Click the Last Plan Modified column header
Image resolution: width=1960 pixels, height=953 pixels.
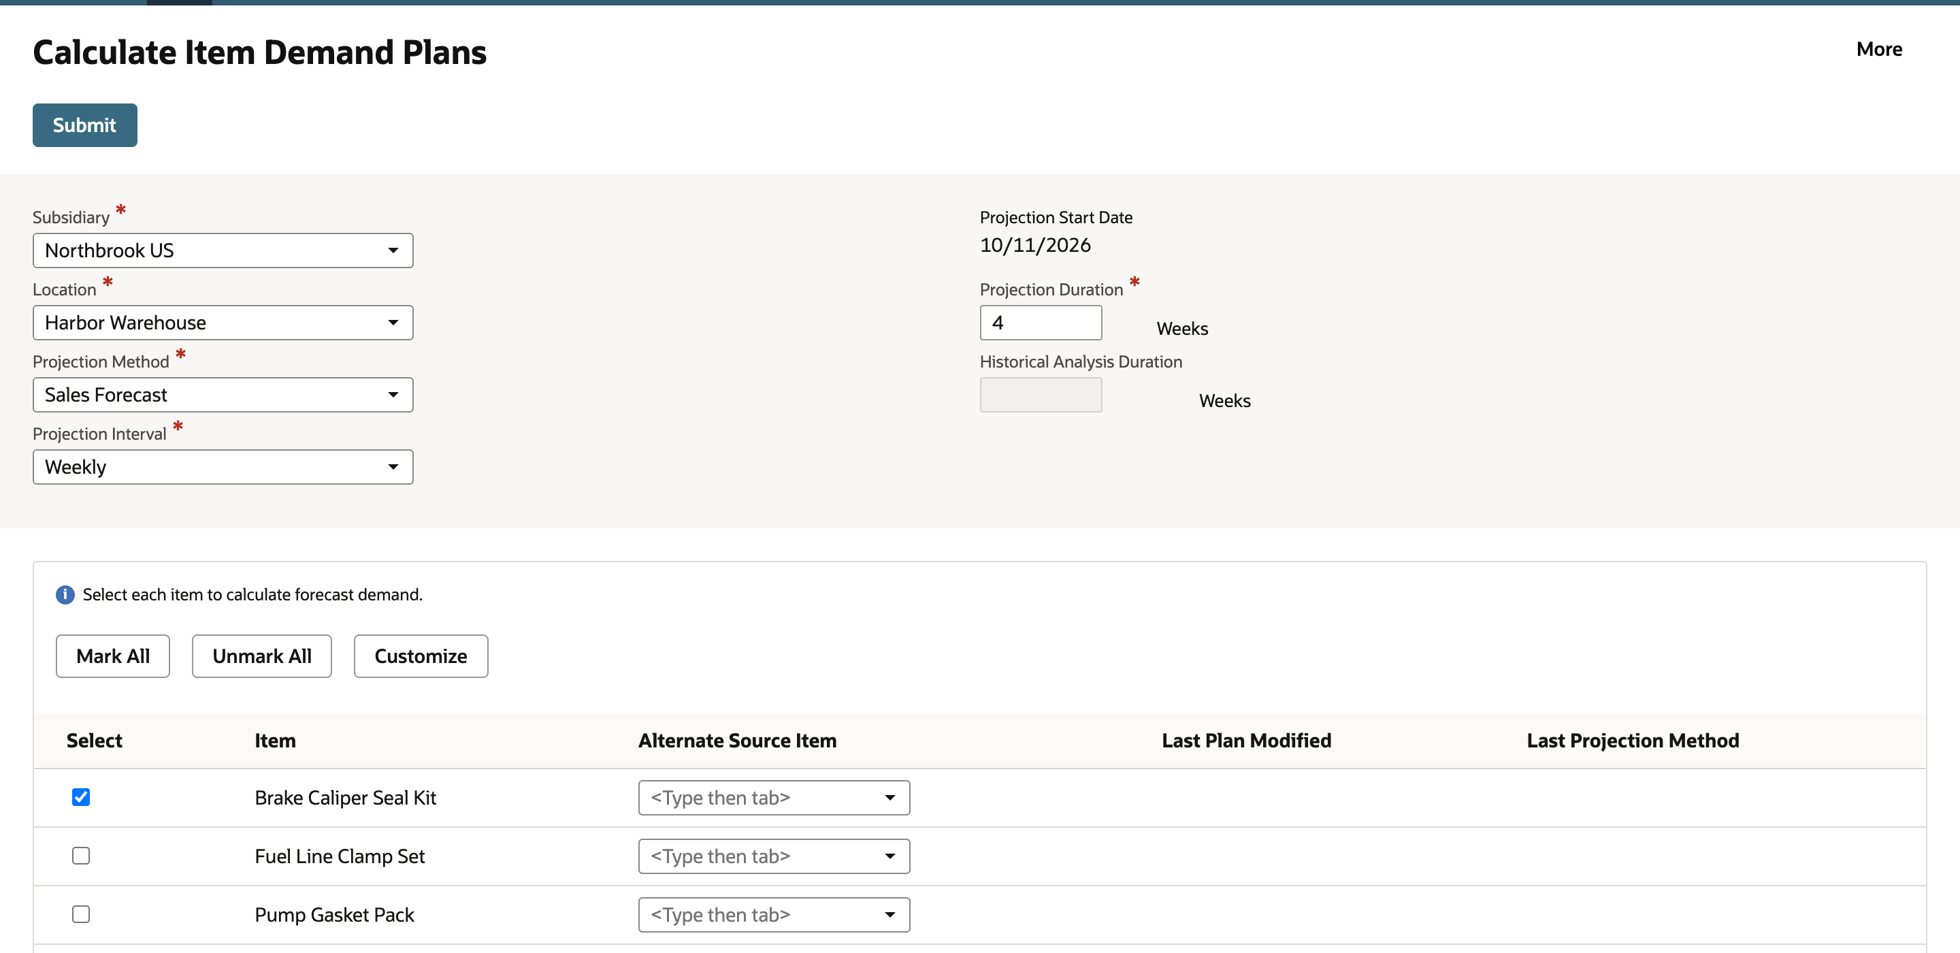(1246, 741)
